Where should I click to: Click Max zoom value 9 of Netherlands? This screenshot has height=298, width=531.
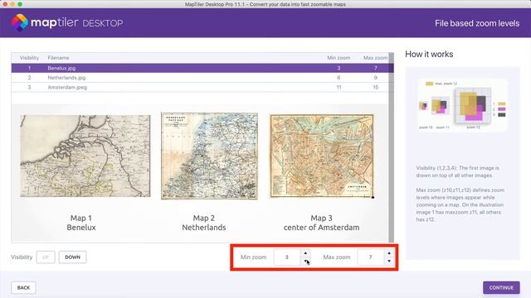[x=375, y=78]
